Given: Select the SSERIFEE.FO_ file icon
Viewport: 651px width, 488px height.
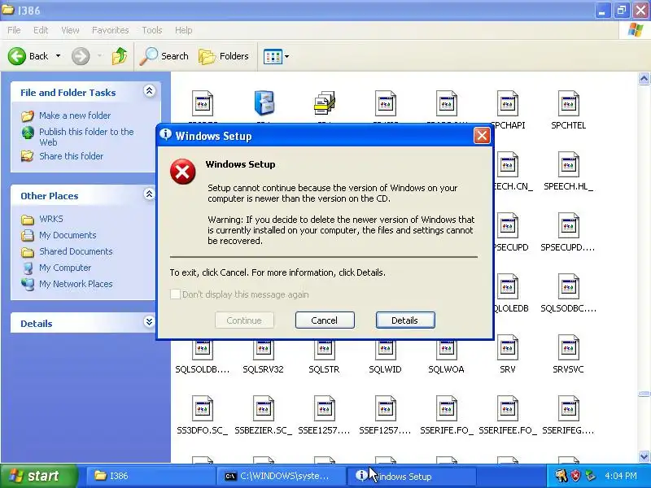Looking at the screenshot, I should point(507,409).
